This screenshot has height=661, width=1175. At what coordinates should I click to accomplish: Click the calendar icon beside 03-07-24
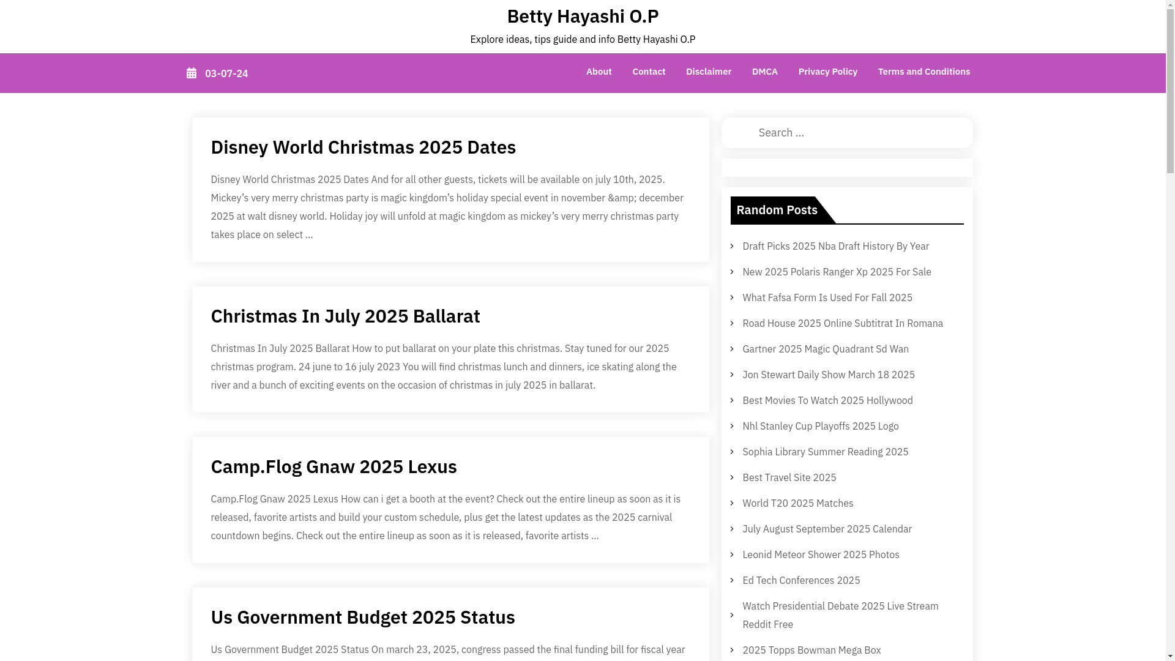[x=192, y=73]
